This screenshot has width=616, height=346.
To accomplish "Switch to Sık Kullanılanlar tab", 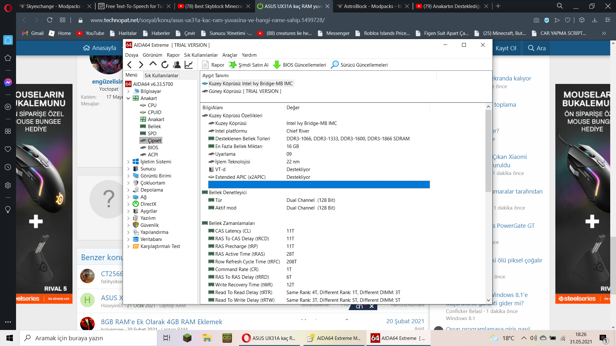I will 161,75.
